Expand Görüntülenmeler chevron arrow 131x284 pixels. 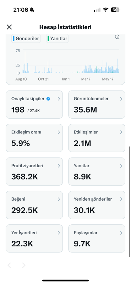[121, 99]
